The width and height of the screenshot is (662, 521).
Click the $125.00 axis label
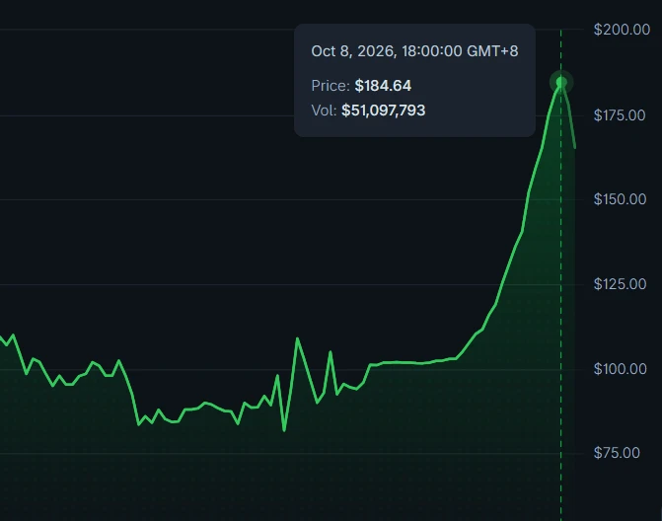click(620, 284)
